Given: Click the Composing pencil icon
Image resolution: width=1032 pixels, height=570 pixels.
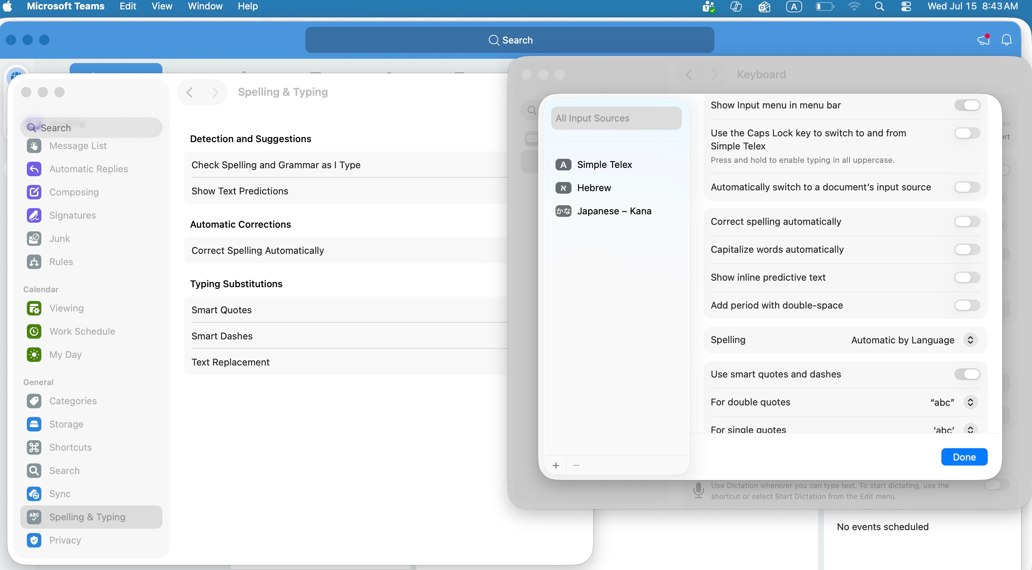Looking at the screenshot, I should [x=34, y=192].
